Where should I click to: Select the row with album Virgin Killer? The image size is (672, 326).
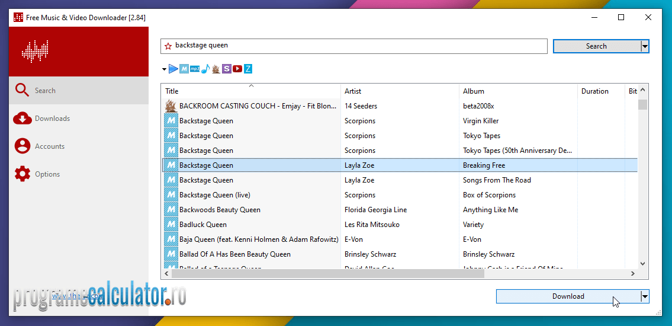[400, 121]
